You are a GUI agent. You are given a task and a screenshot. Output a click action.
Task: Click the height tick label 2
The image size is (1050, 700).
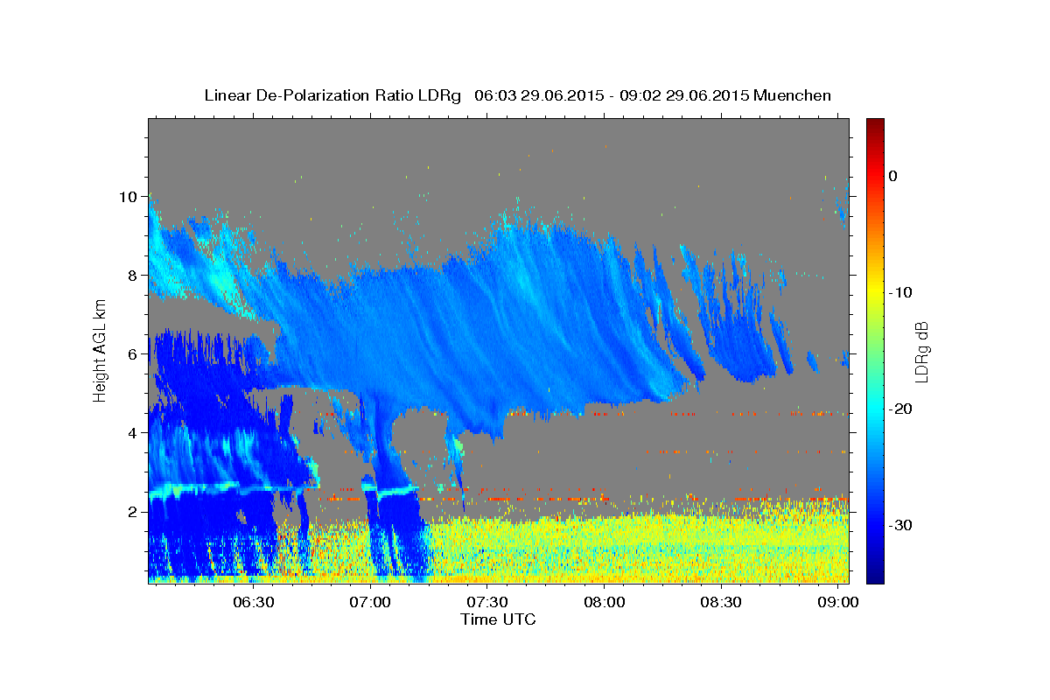133,512
